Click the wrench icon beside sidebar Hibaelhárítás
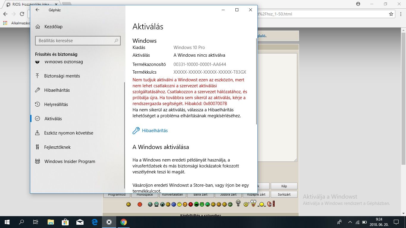Viewport: 406px width, 228px height. click(x=37, y=90)
